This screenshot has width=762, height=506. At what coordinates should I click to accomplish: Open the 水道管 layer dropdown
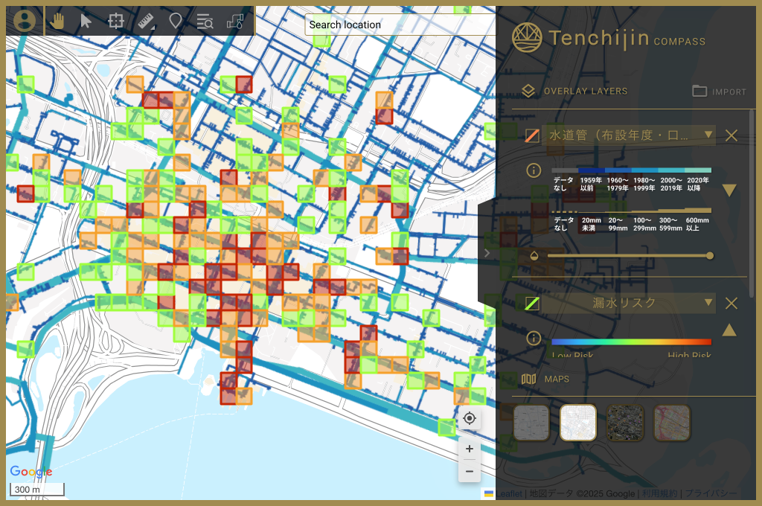pyautogui.click(x=708, y=135)
